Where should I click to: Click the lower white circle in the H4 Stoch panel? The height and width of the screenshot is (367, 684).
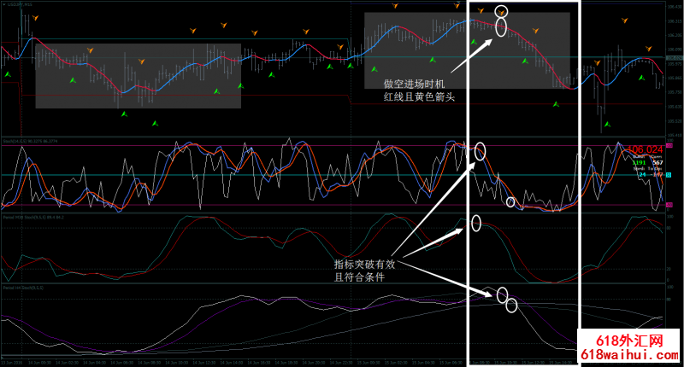(x=511, y=306)
